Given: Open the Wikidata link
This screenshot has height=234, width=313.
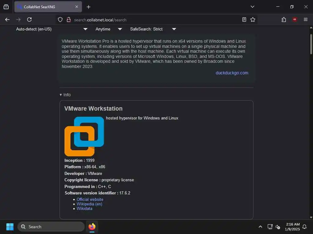Looking at the screenshot, I should [84, 208].
